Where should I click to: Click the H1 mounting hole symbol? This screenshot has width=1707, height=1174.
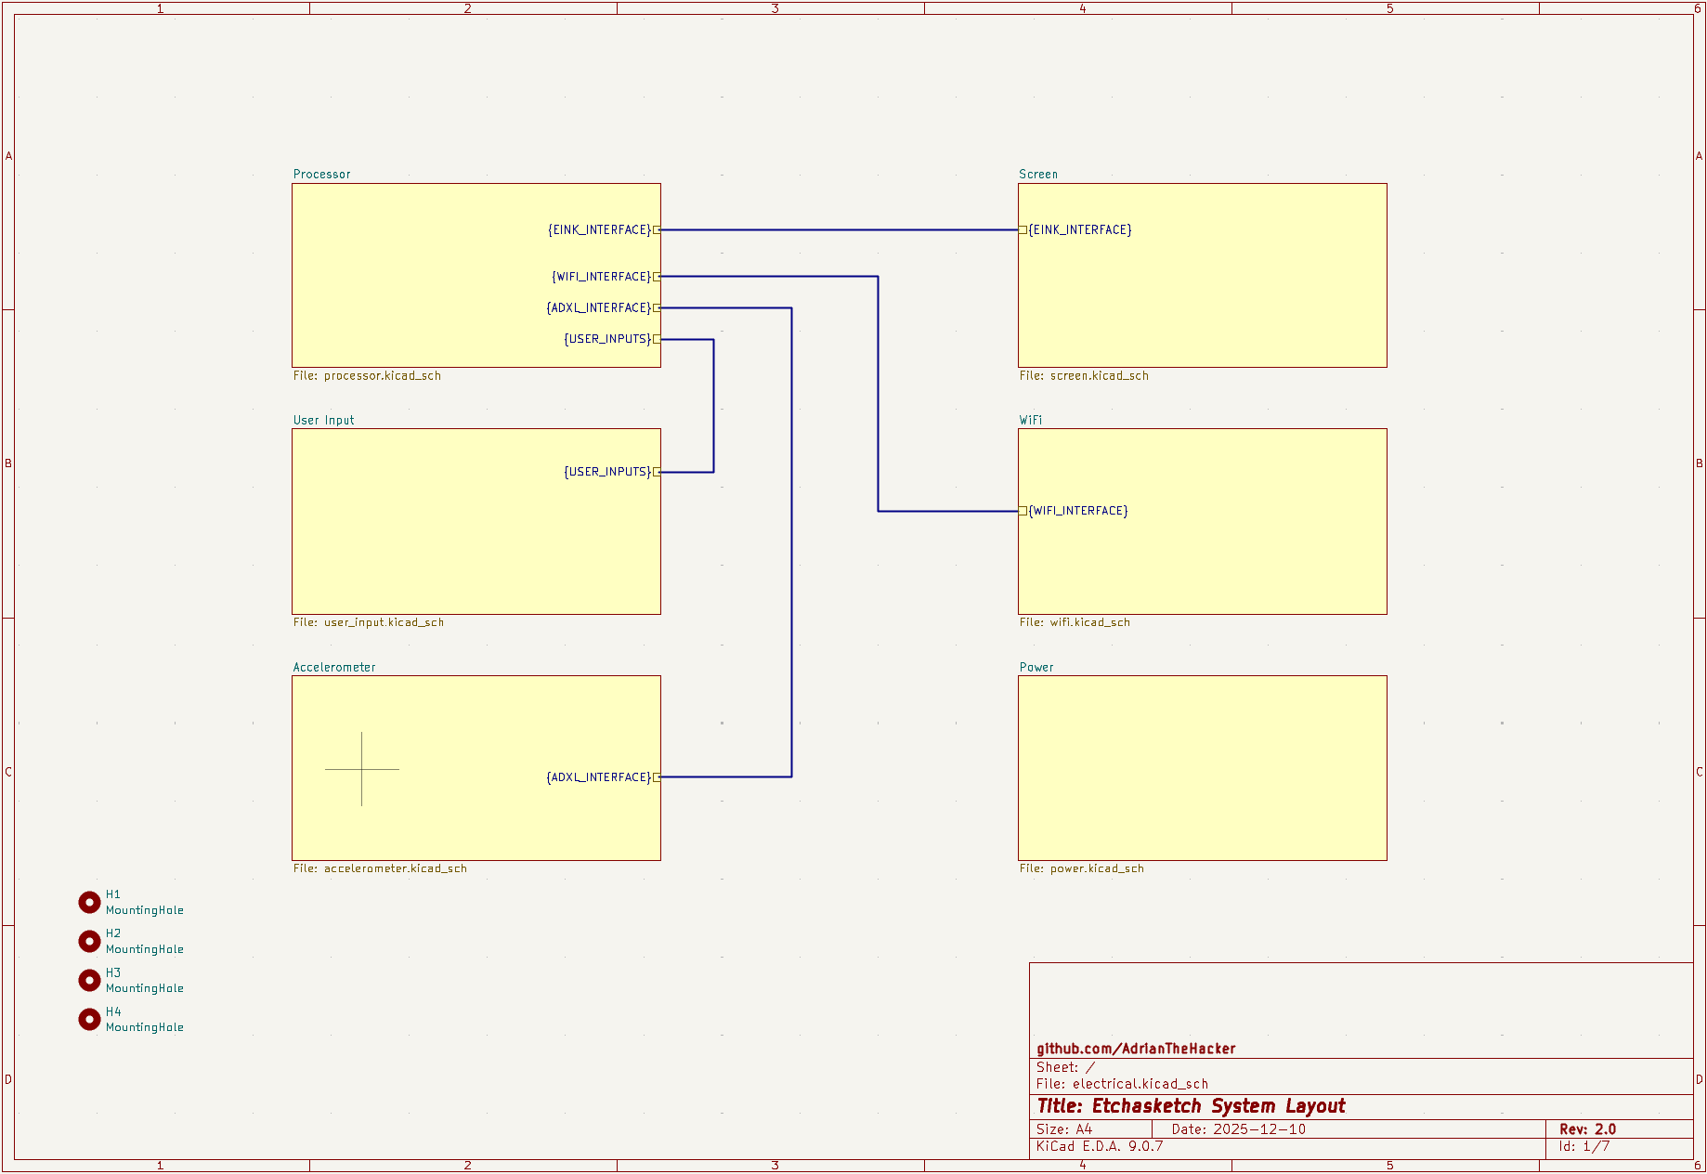(x=89, y=902)
